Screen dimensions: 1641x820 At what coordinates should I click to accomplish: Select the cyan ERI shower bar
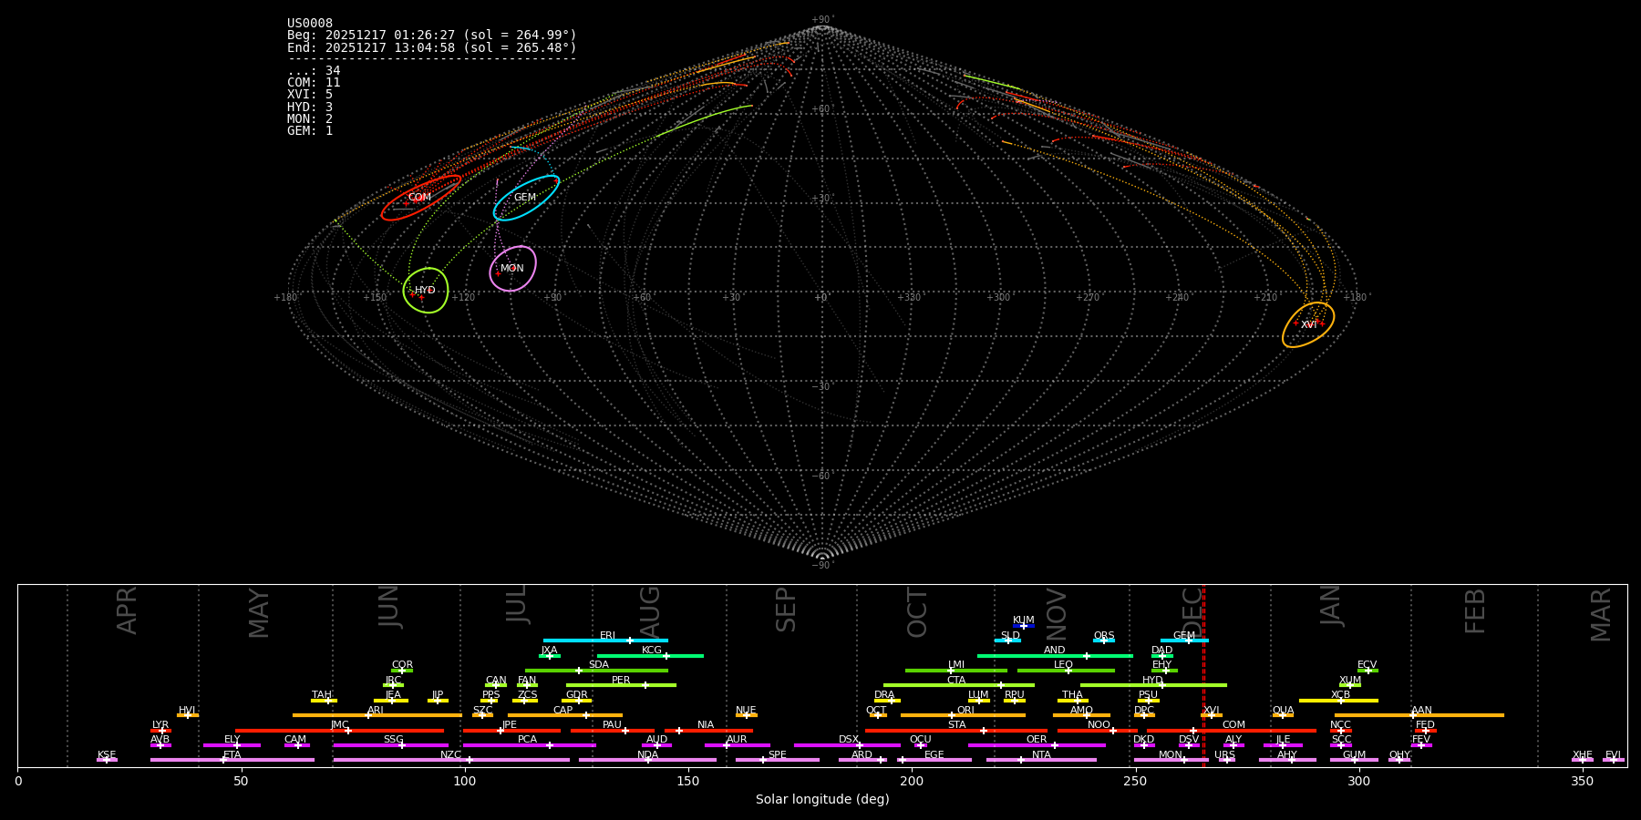(x=605, y=641)
